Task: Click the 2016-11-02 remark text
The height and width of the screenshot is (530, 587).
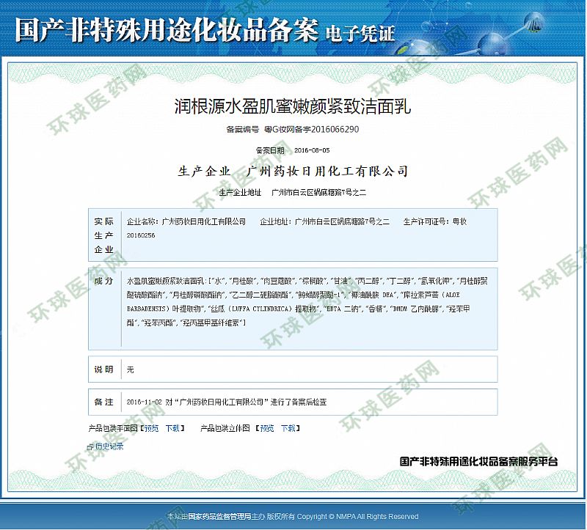Action: coord(227,402)
